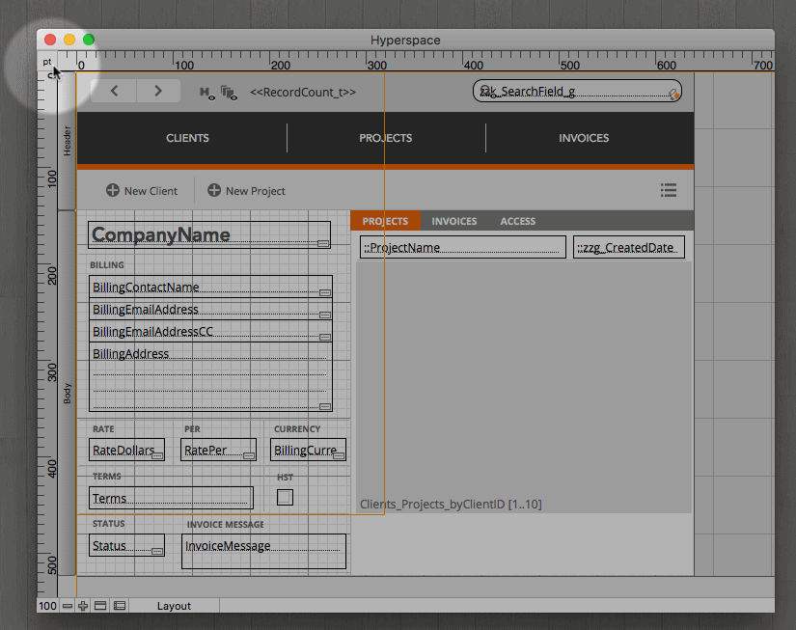The height and width of the screenshot is (630, 796).
Task: Select the <<RecordCount_t>> merge text
Action: point(303,93)
